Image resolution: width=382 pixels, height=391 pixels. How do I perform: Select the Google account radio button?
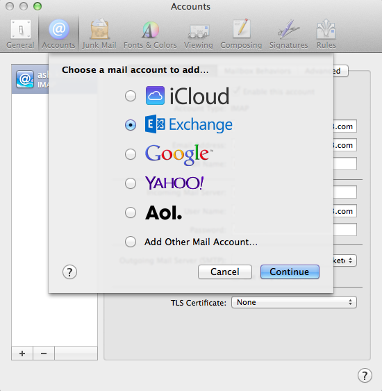131,154
